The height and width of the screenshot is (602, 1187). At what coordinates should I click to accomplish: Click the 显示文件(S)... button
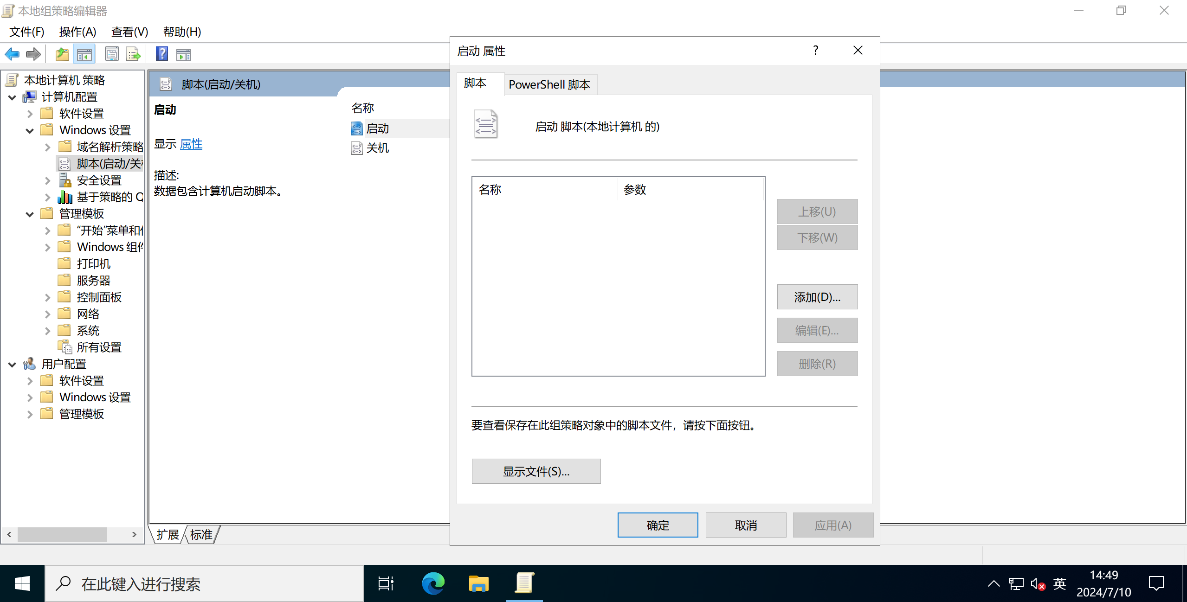[535, 471]
